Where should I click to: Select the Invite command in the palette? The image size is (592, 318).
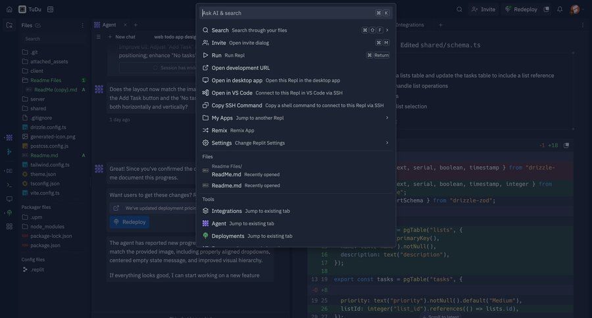coord(296,43)
